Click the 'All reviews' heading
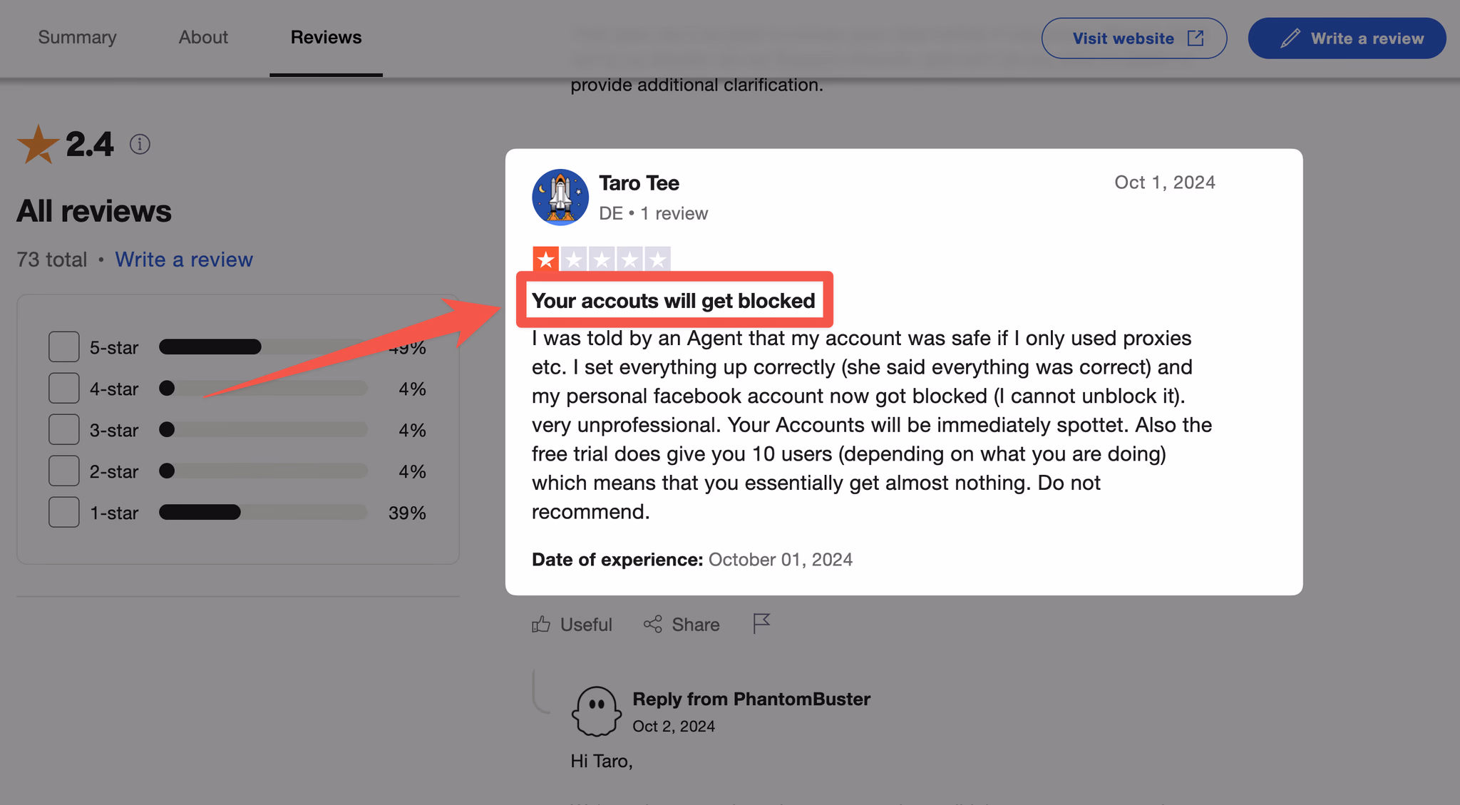Screen dimensions: 1460x805 click(x=94, y=211)
